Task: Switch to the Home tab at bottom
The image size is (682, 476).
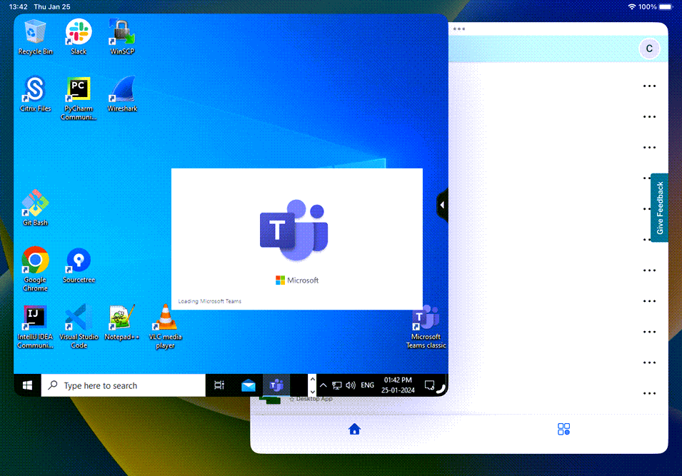Action: [x=354, y=429]
